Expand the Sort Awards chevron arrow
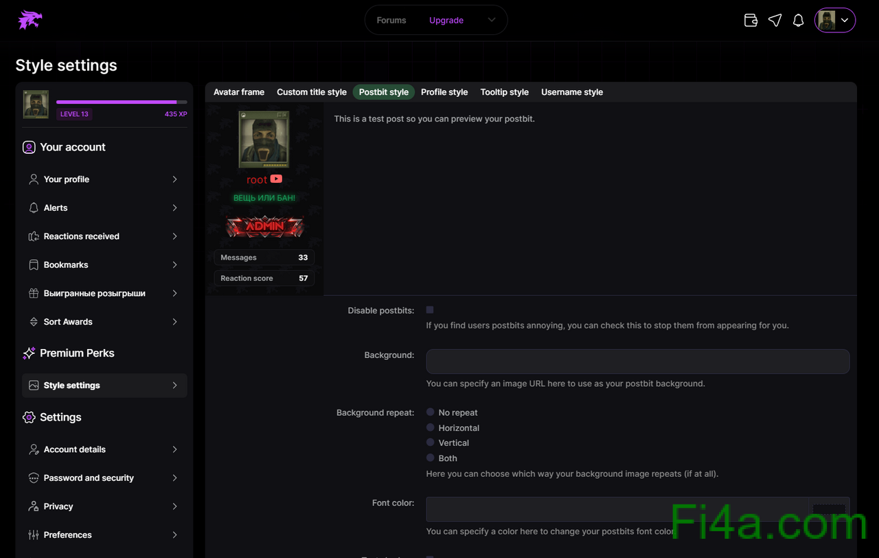Image resolution: width=879 pixels, height=558 pixels. pos(174,322)
